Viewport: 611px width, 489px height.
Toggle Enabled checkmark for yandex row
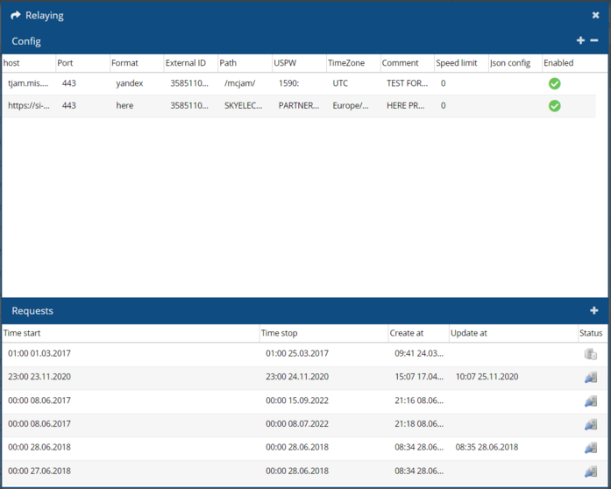coord(554,83)
